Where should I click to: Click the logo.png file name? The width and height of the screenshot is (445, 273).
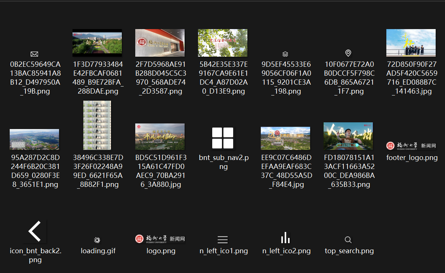(x=161, y=251)
